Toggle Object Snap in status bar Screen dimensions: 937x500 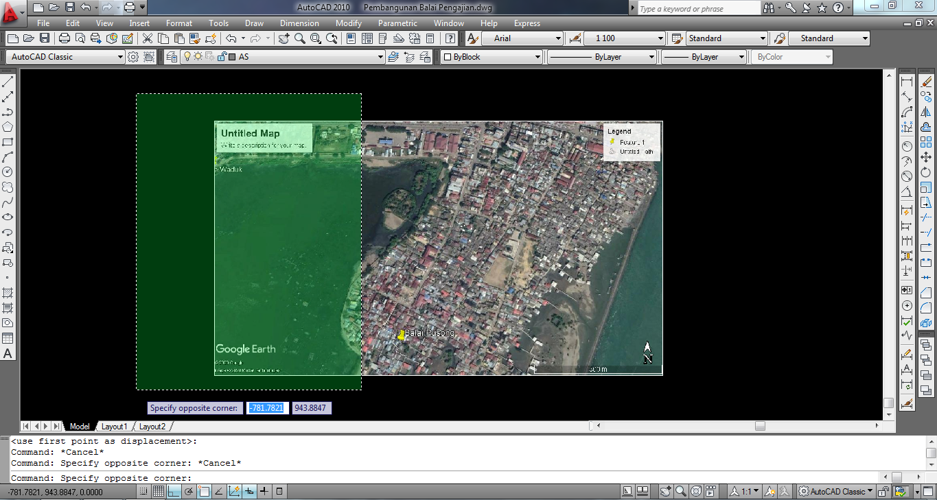point(204,491)
